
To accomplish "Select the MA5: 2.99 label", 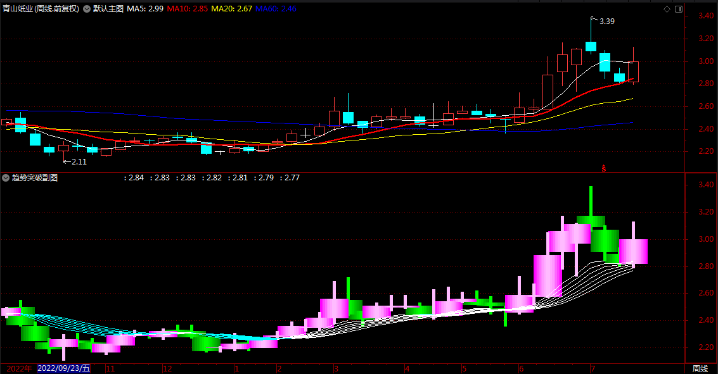I will click(145, 9).
